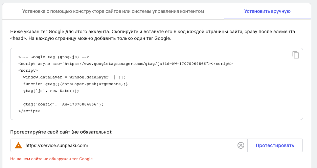Click the Протестируйте свой сайт heading
Viewport: 317px width, 168px height.
coord(61,132)
